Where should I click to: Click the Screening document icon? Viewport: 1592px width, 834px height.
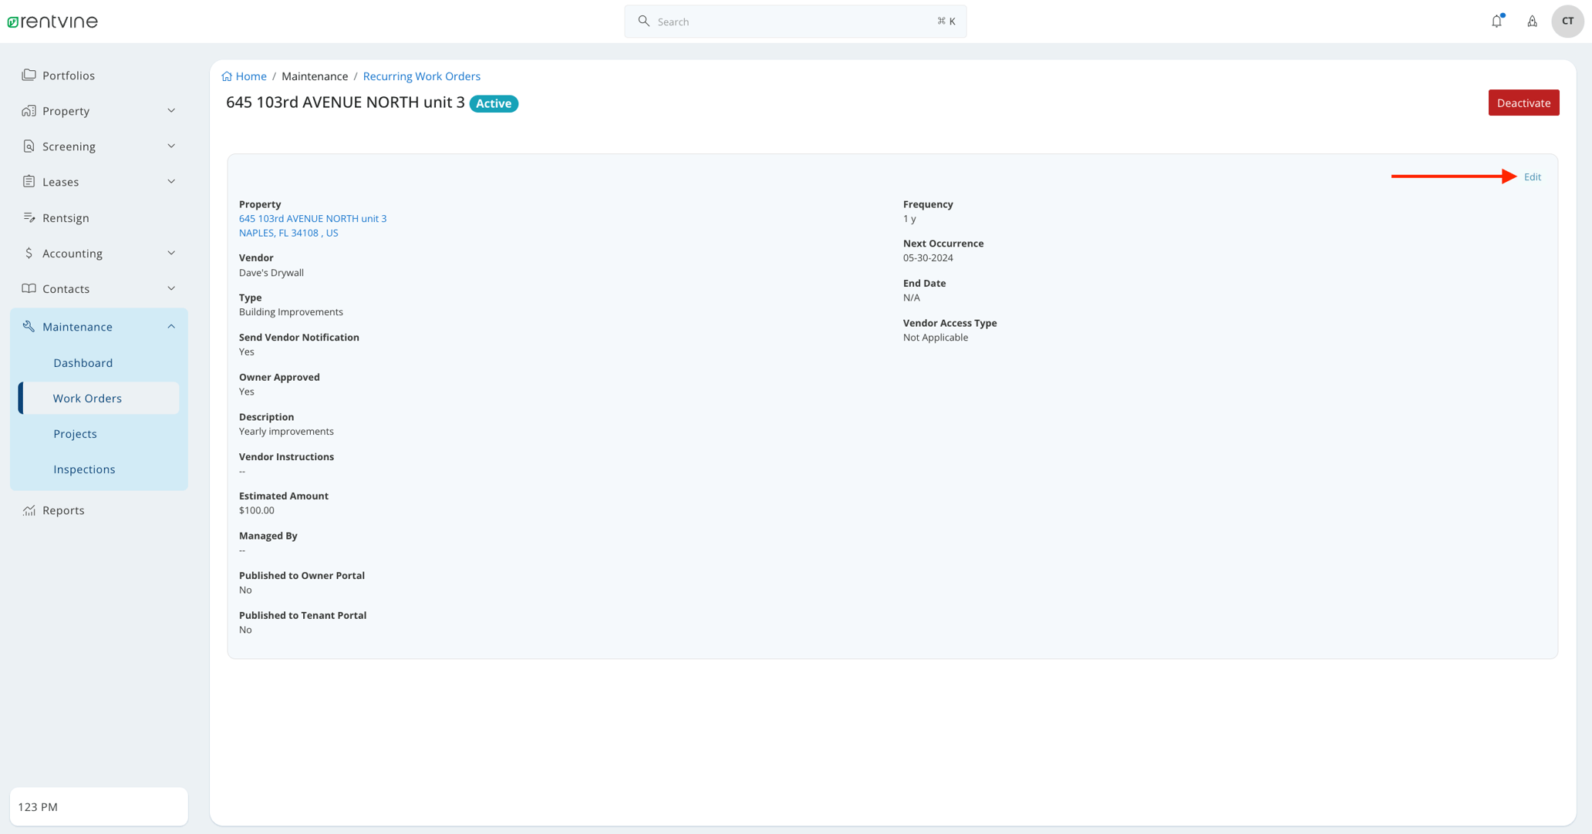[29, 146]
